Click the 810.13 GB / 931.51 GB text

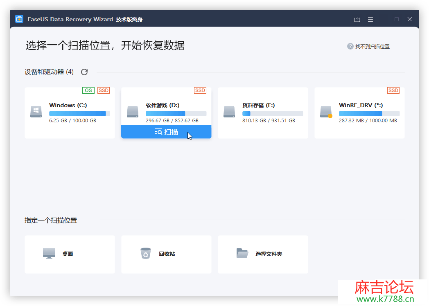(269, 121)
